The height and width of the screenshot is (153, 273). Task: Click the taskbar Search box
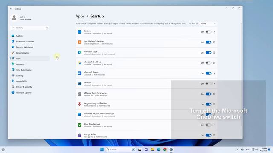[x=120, y=150]
